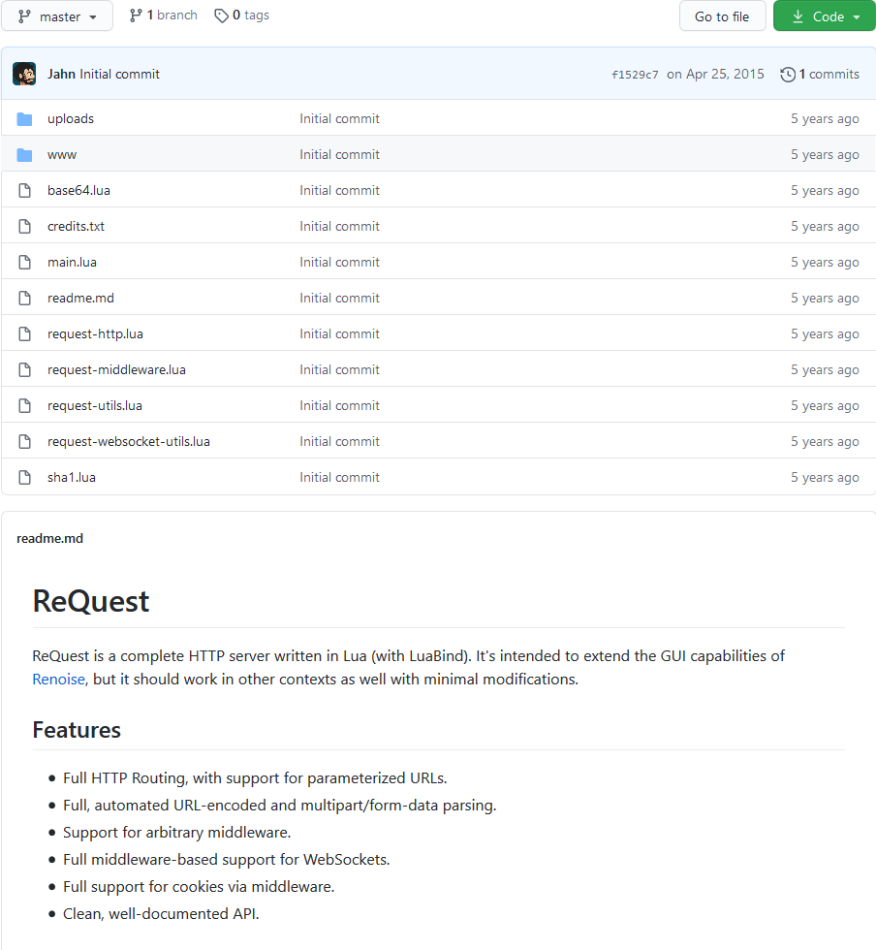The width and height of the screenshot is (876, 950).
Task: Click the ReQuest readme heading
Action: tap(91, 601)
